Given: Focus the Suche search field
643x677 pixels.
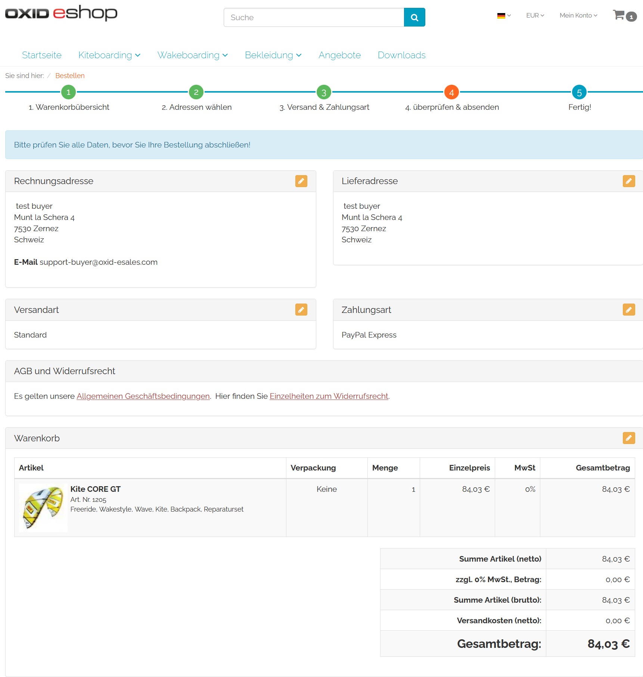Looking at the screenshot, I should 314,18.
